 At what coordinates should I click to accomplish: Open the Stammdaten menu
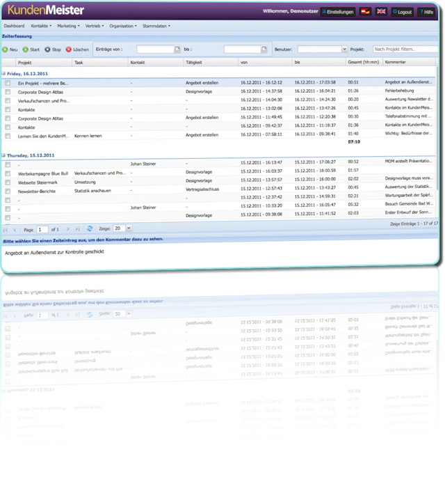tap(156, 26)
